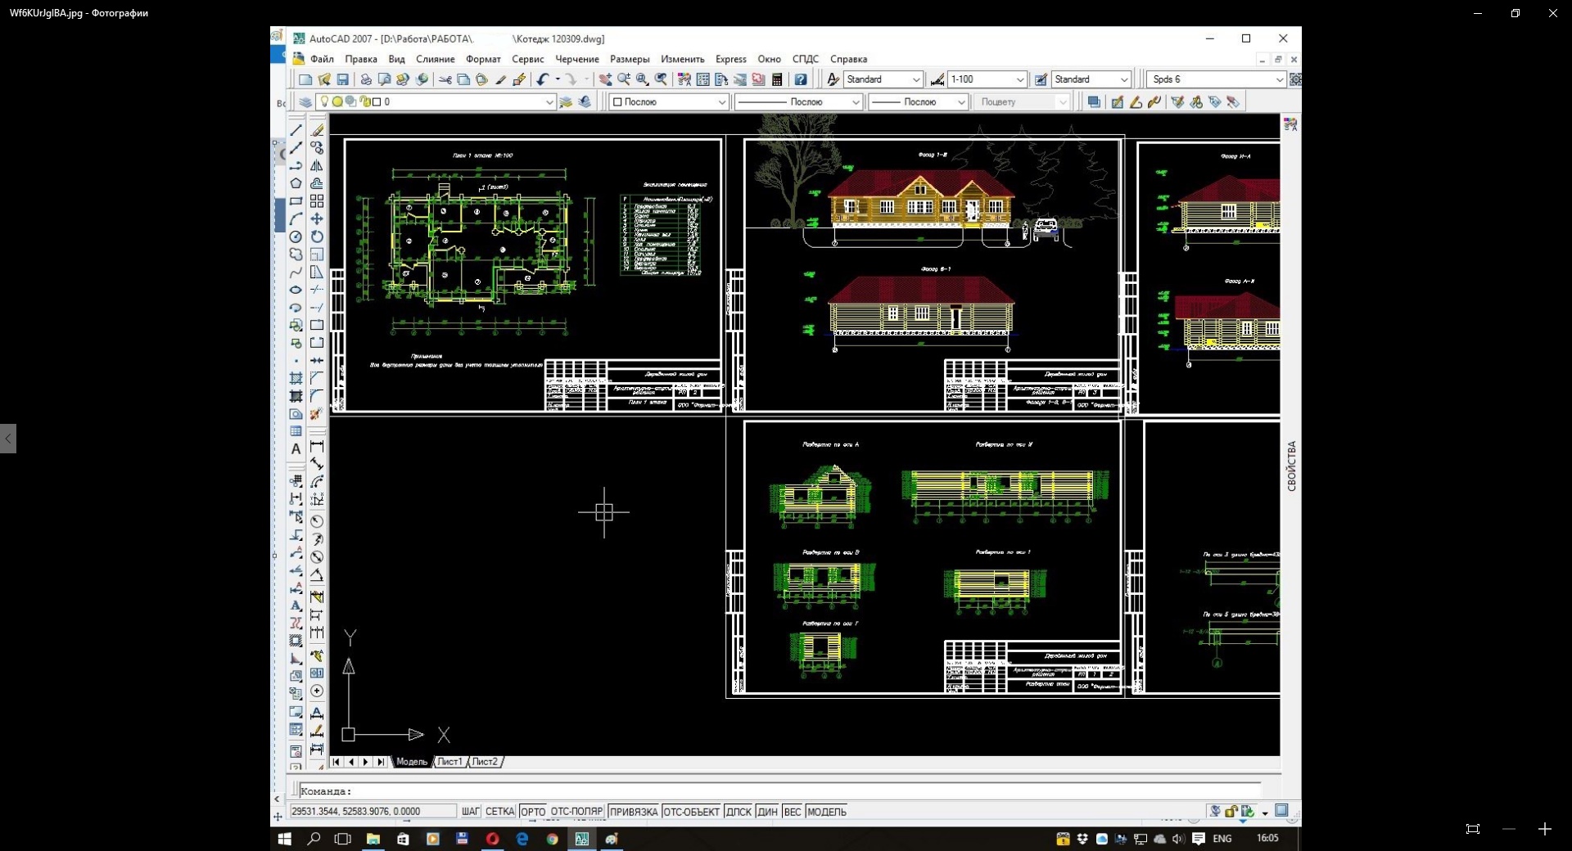
Task: Click the Array tool
Action: 317,201
